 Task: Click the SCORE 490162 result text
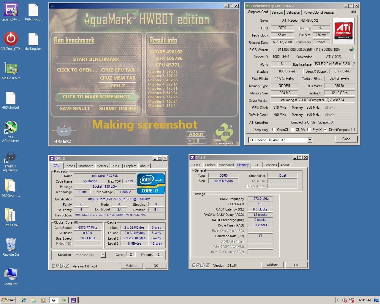(166, 52)
